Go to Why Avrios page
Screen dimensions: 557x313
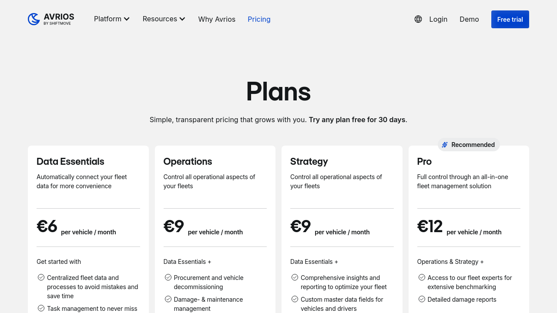coord(217,19)
